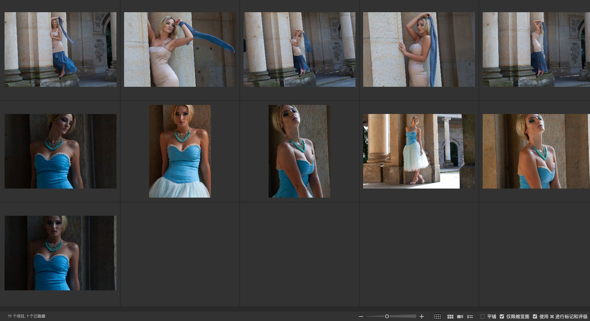Image resolution: width=590 pixels, height=321 pixels.
Task: Click the plus icon to enlarge thumbnails
Action: pyautogui.click(x=422, y=316)
